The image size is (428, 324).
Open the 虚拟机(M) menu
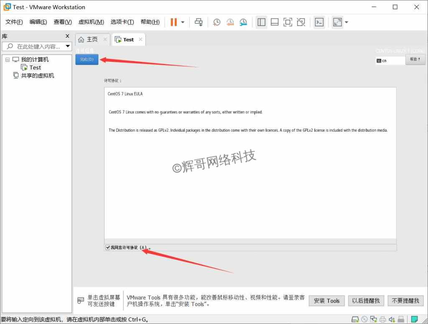[91, 22]
